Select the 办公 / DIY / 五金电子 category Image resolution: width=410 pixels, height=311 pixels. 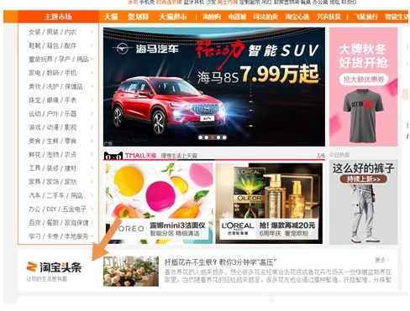pos(57,209)
